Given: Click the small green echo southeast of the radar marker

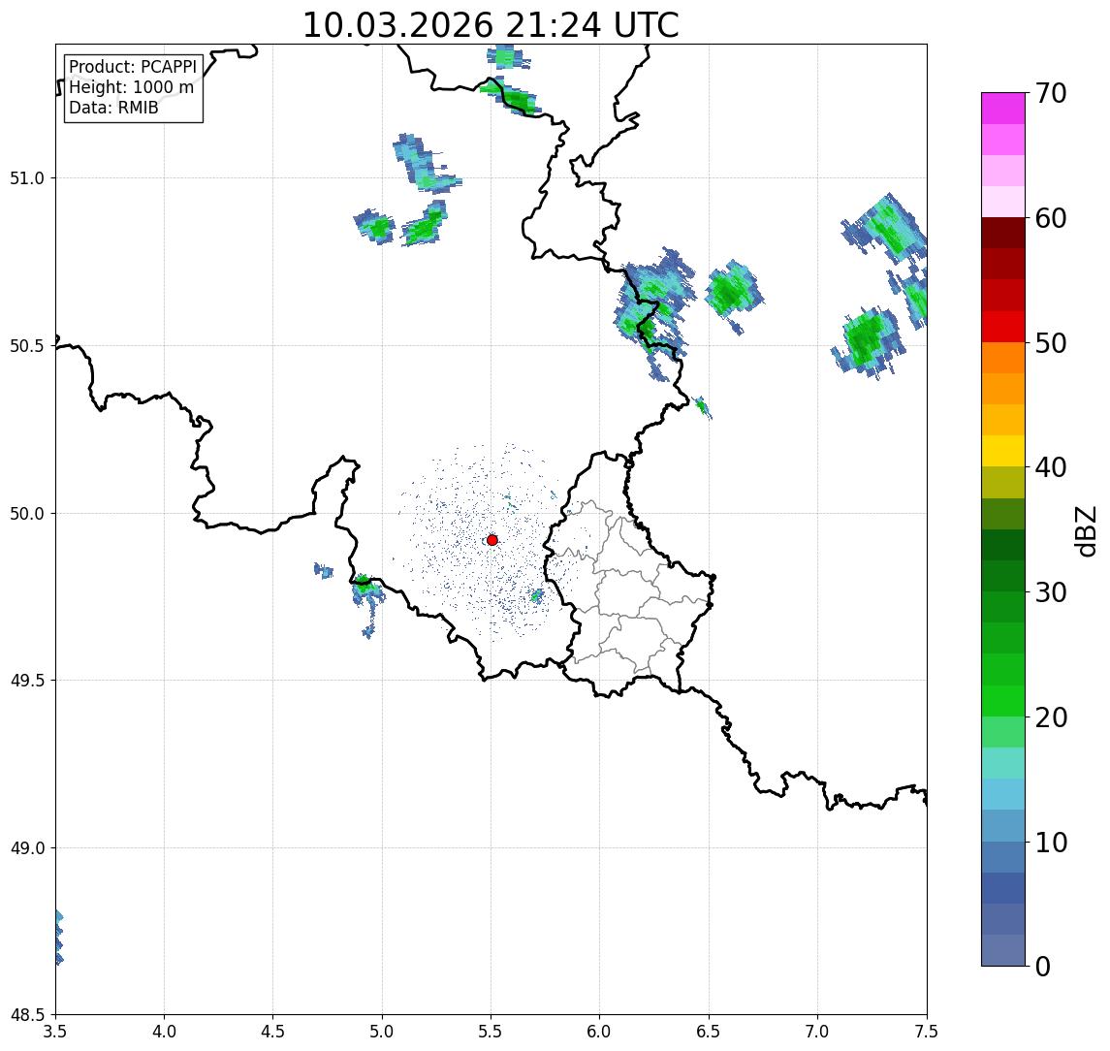Looking at the screenshot, I should pyautogui.click(x=537, y=596).
